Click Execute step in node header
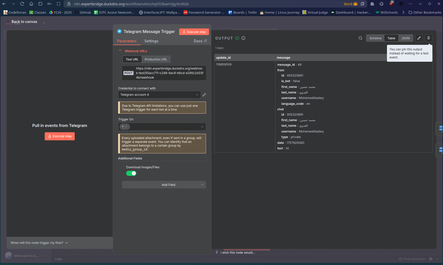The width and height of the screenshot is (443, 265). click(x=194, y=32)
